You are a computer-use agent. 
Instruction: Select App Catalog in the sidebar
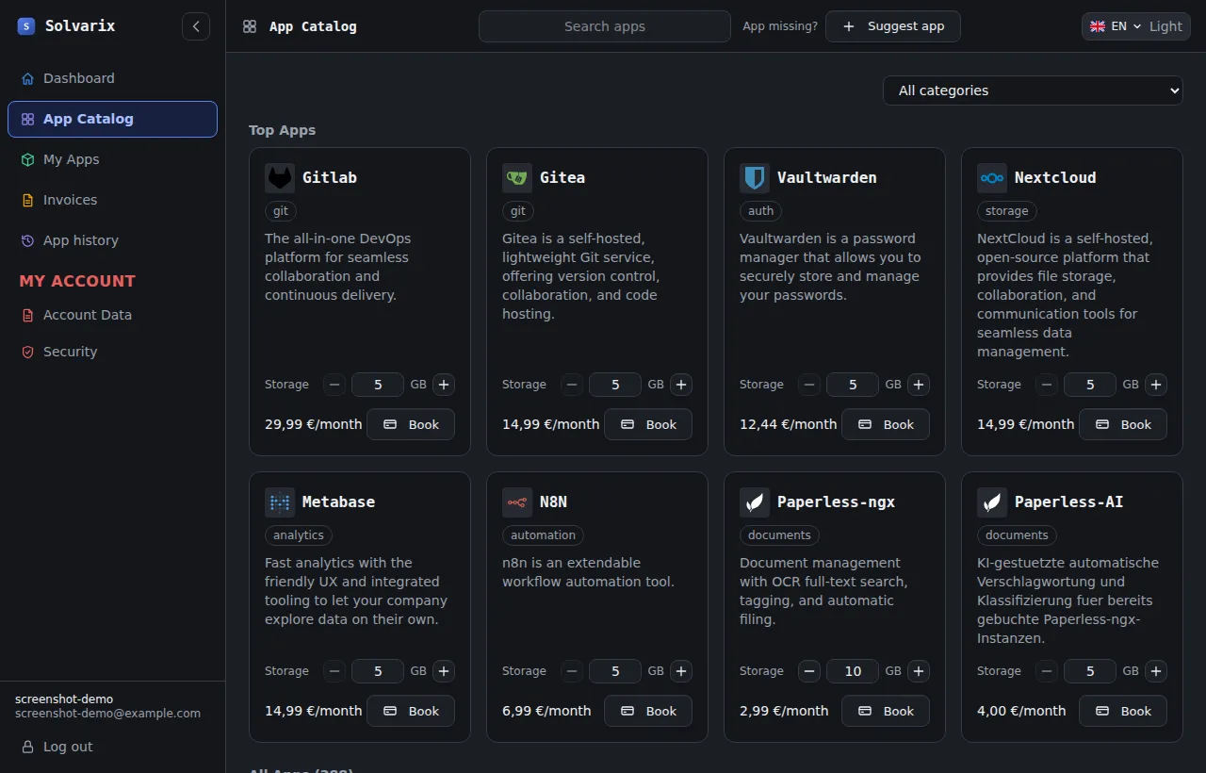coord(112,119)
